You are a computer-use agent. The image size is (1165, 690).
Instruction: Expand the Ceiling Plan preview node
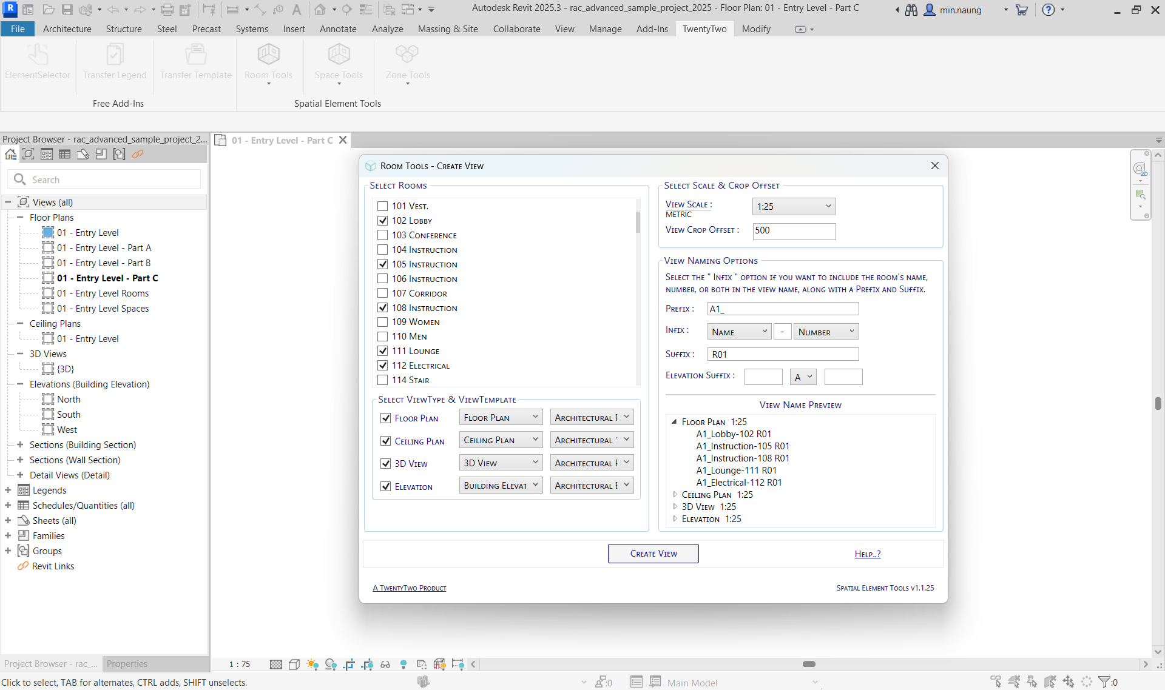click(x=675, y=495)
